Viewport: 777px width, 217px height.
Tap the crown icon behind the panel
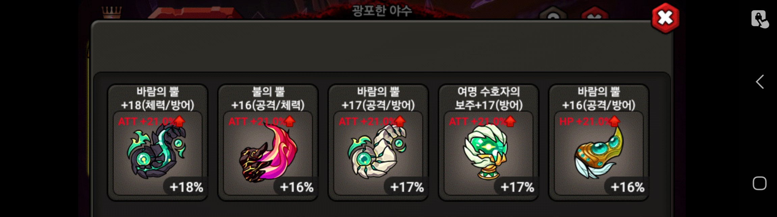tap(112, 13)
